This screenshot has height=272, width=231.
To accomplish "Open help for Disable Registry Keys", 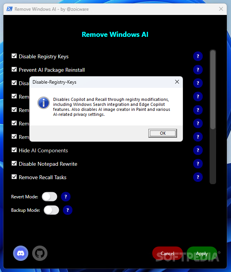I will pos(198,56).
